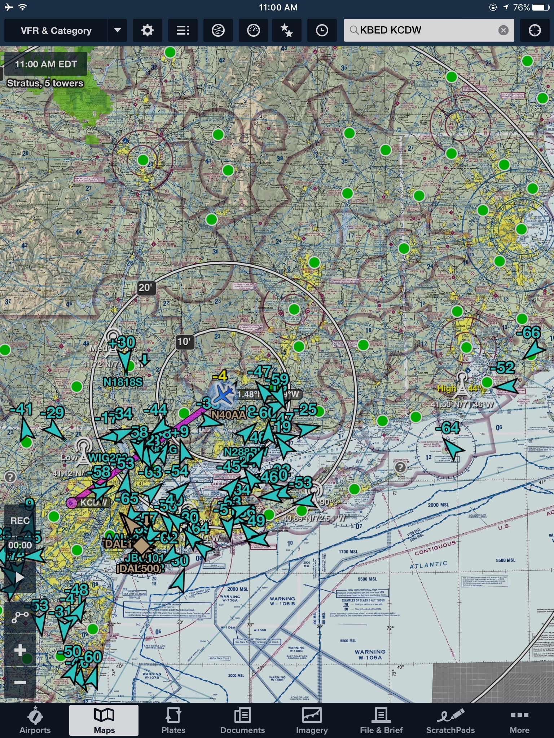
Task: Tap the instrument panel gauge icon
Action: [253, 30]
